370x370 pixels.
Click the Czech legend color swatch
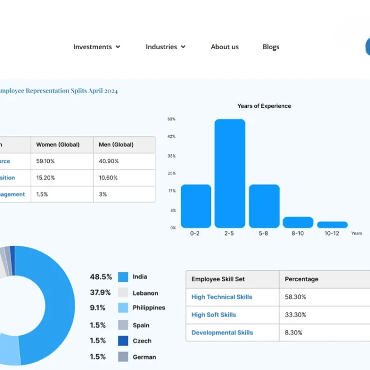pos(123,341)
